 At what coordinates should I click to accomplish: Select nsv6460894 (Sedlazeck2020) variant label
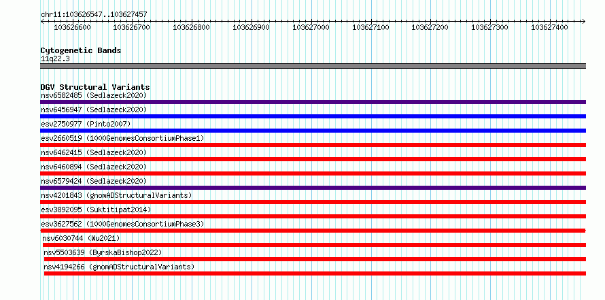94,167
